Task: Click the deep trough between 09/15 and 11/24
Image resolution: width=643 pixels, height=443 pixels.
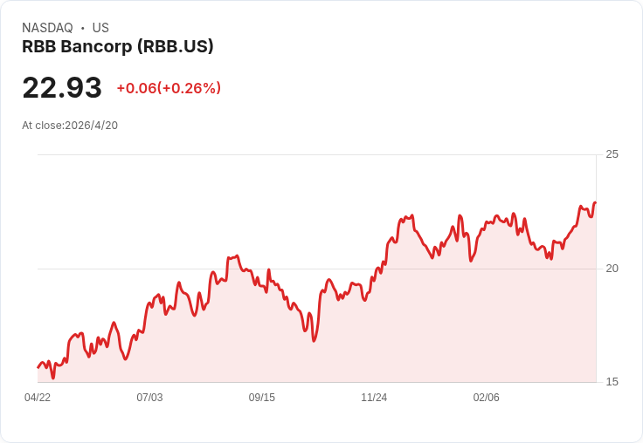Action: click(315, 341)
